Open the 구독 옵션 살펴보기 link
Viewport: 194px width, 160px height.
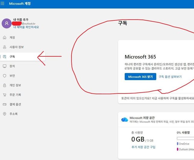pyautogui.click(x=170, y=77)
